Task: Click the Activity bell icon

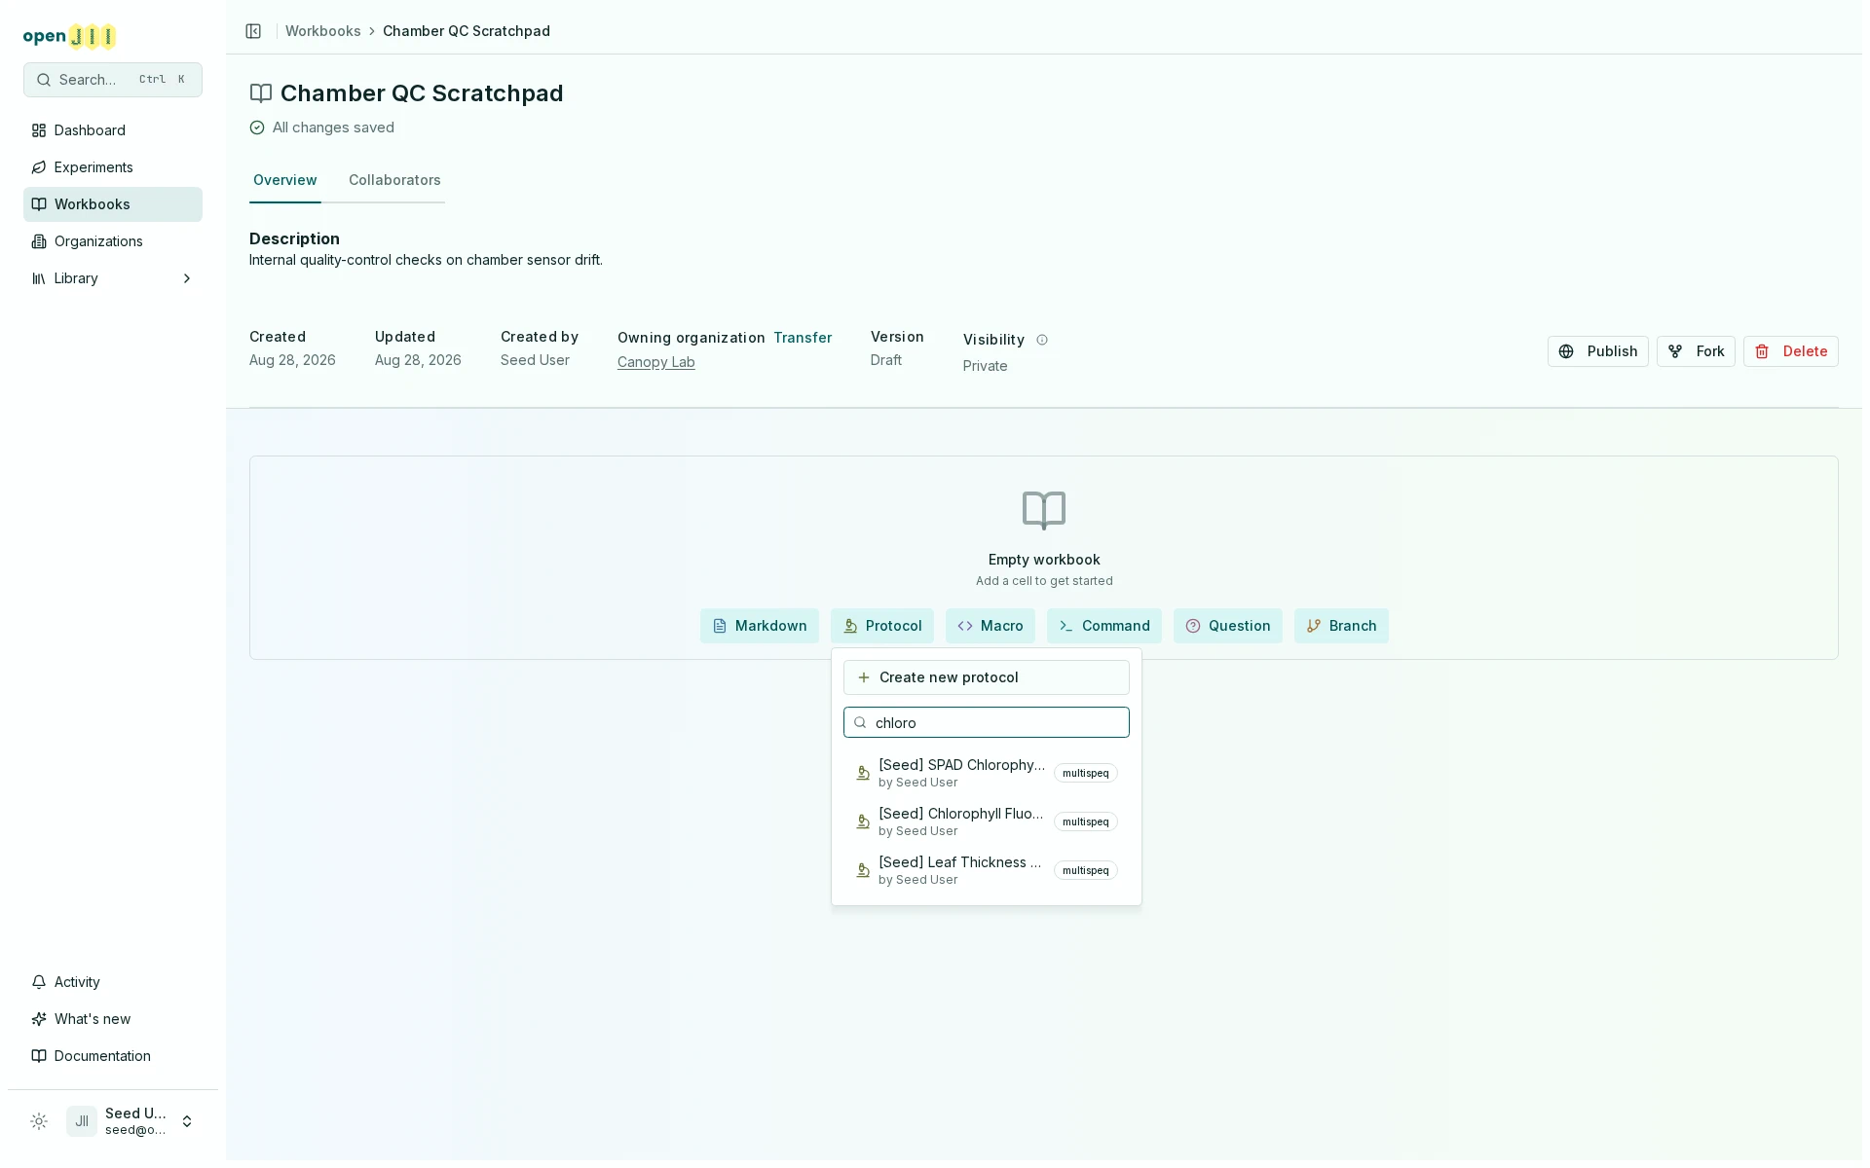Action: (39, 982)
